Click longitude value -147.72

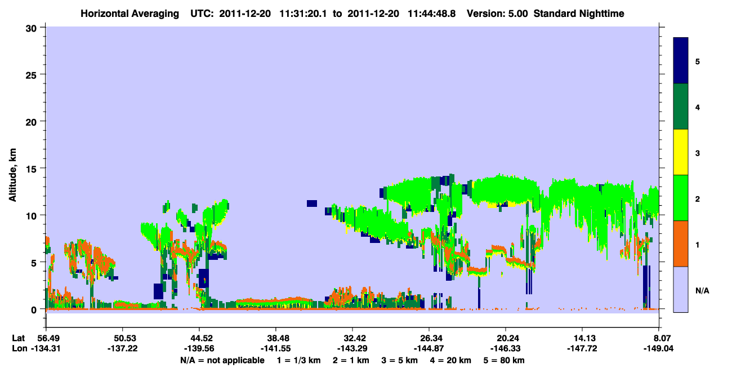[582, 348]
